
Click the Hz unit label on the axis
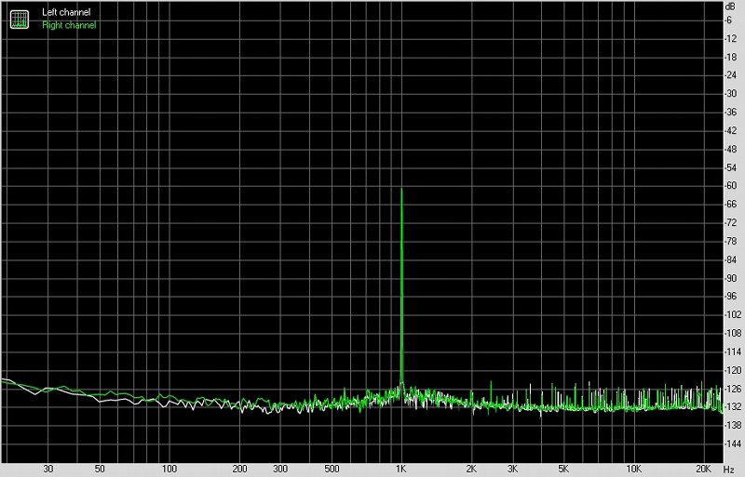pyautogui.click(x=729, y=469)
